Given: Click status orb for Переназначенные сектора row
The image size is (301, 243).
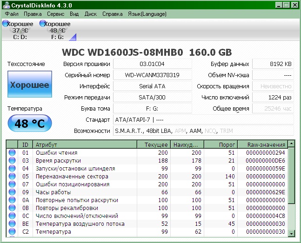Looking at the screenshot, I should 12,176.
